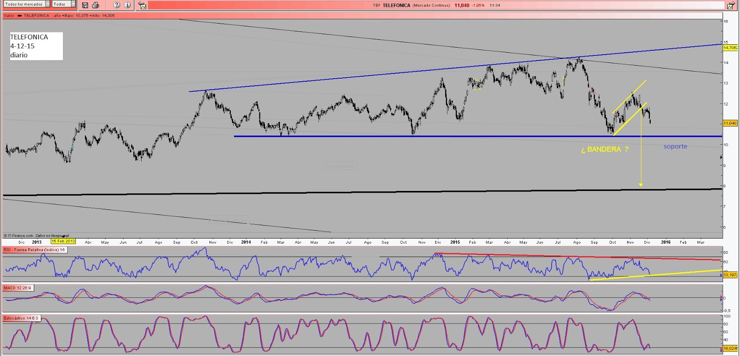Click the '2014' year label on time axis
Image resolution: width=740 pixels, height=356 pixels.
246,242
